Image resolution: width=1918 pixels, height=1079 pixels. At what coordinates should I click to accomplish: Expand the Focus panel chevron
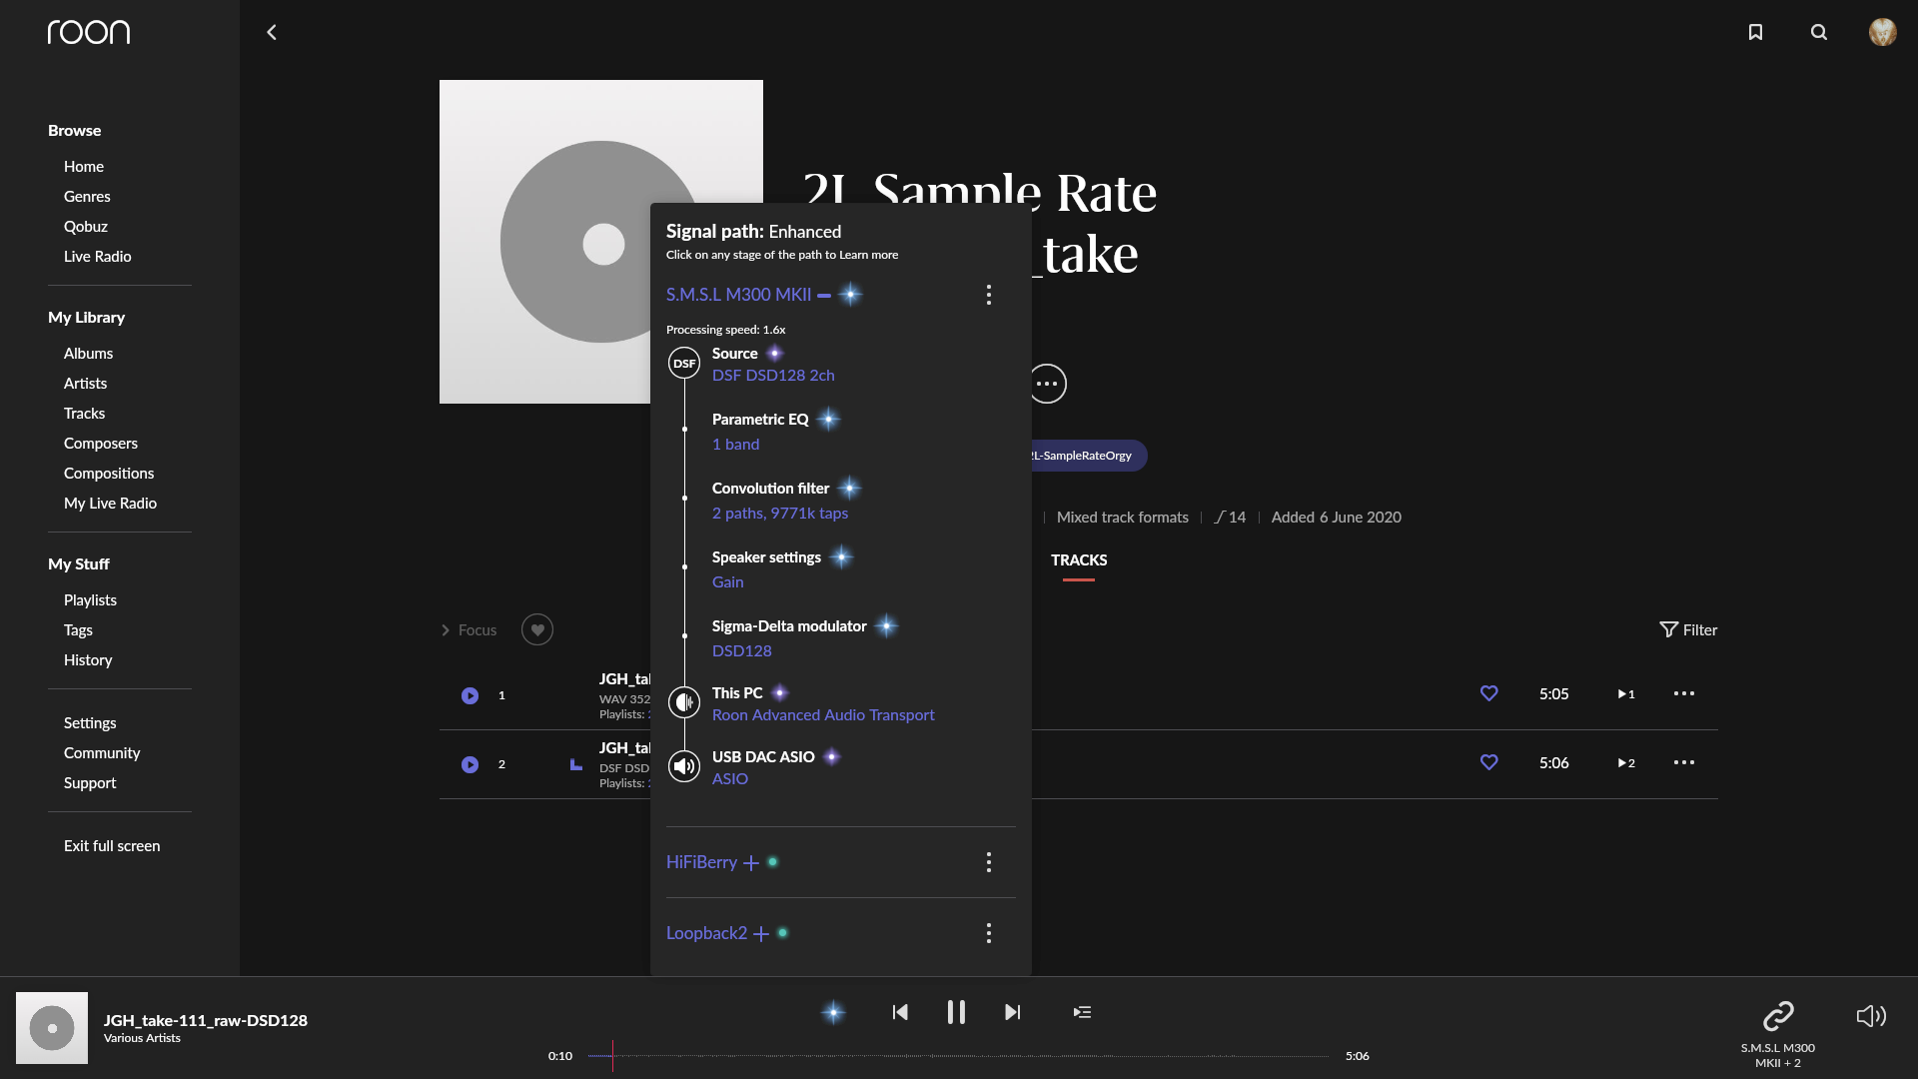(446, 629)
